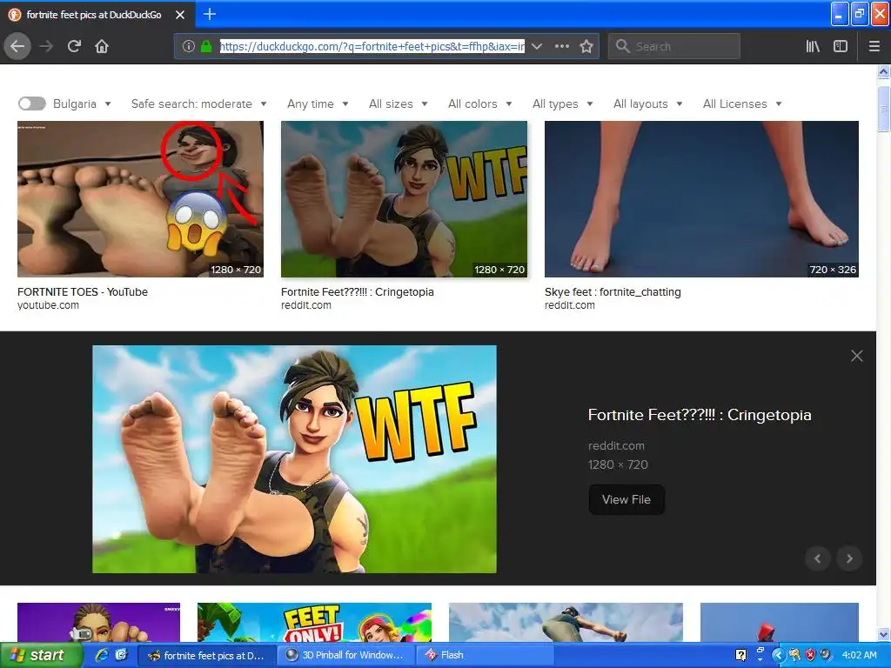The height and width of the screenshot is (668, 891).
Task: Click the vertical scrollbar thumb
Action: [883, 109]
